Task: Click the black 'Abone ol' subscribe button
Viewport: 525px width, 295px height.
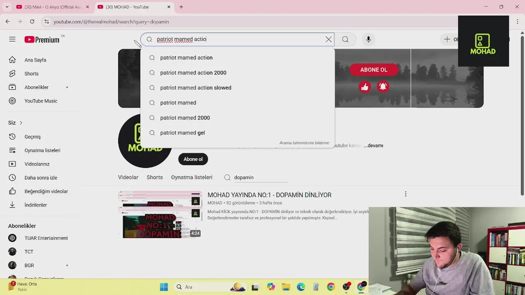Action: (x=193, y=159)
